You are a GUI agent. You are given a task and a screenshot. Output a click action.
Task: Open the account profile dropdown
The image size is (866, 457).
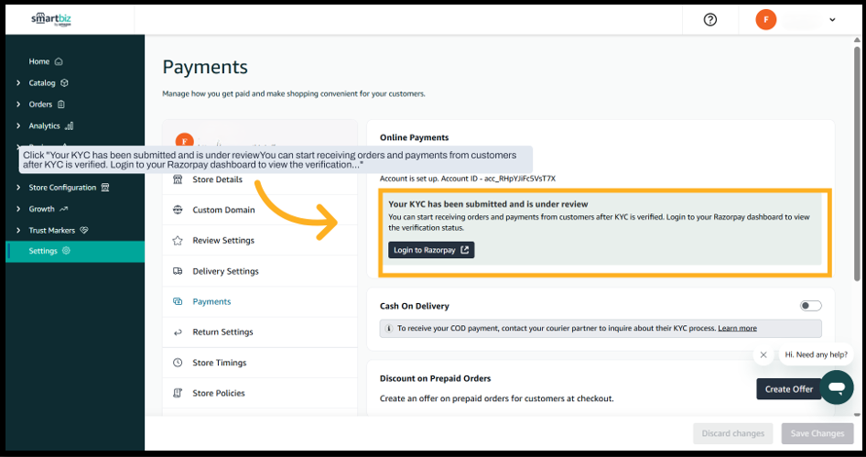pos(831,19)
